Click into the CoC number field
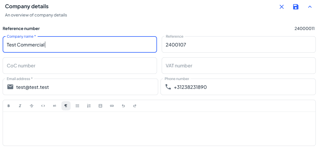Viewport: 319px width, 148px height. click(80, 66)
